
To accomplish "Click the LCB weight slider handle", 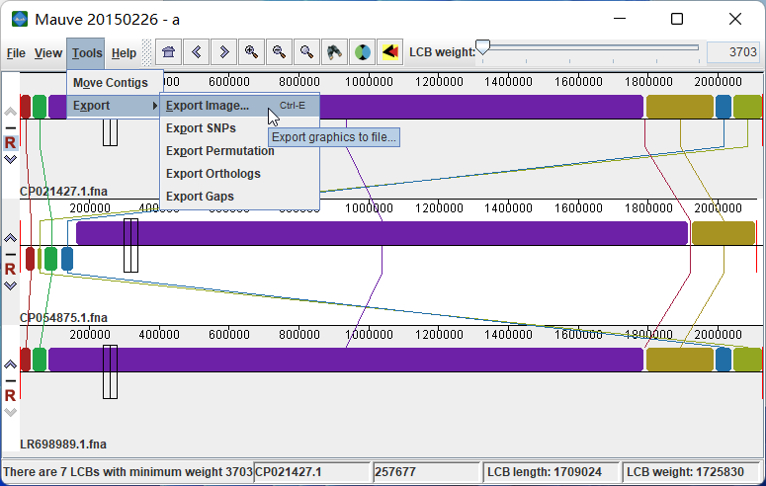I will pyautogui.click(x=483, y=48).
